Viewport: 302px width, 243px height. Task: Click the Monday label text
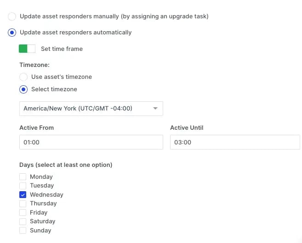coord(41,177)
